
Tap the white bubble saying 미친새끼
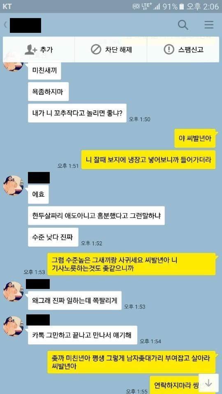click(x=44, y=70)
